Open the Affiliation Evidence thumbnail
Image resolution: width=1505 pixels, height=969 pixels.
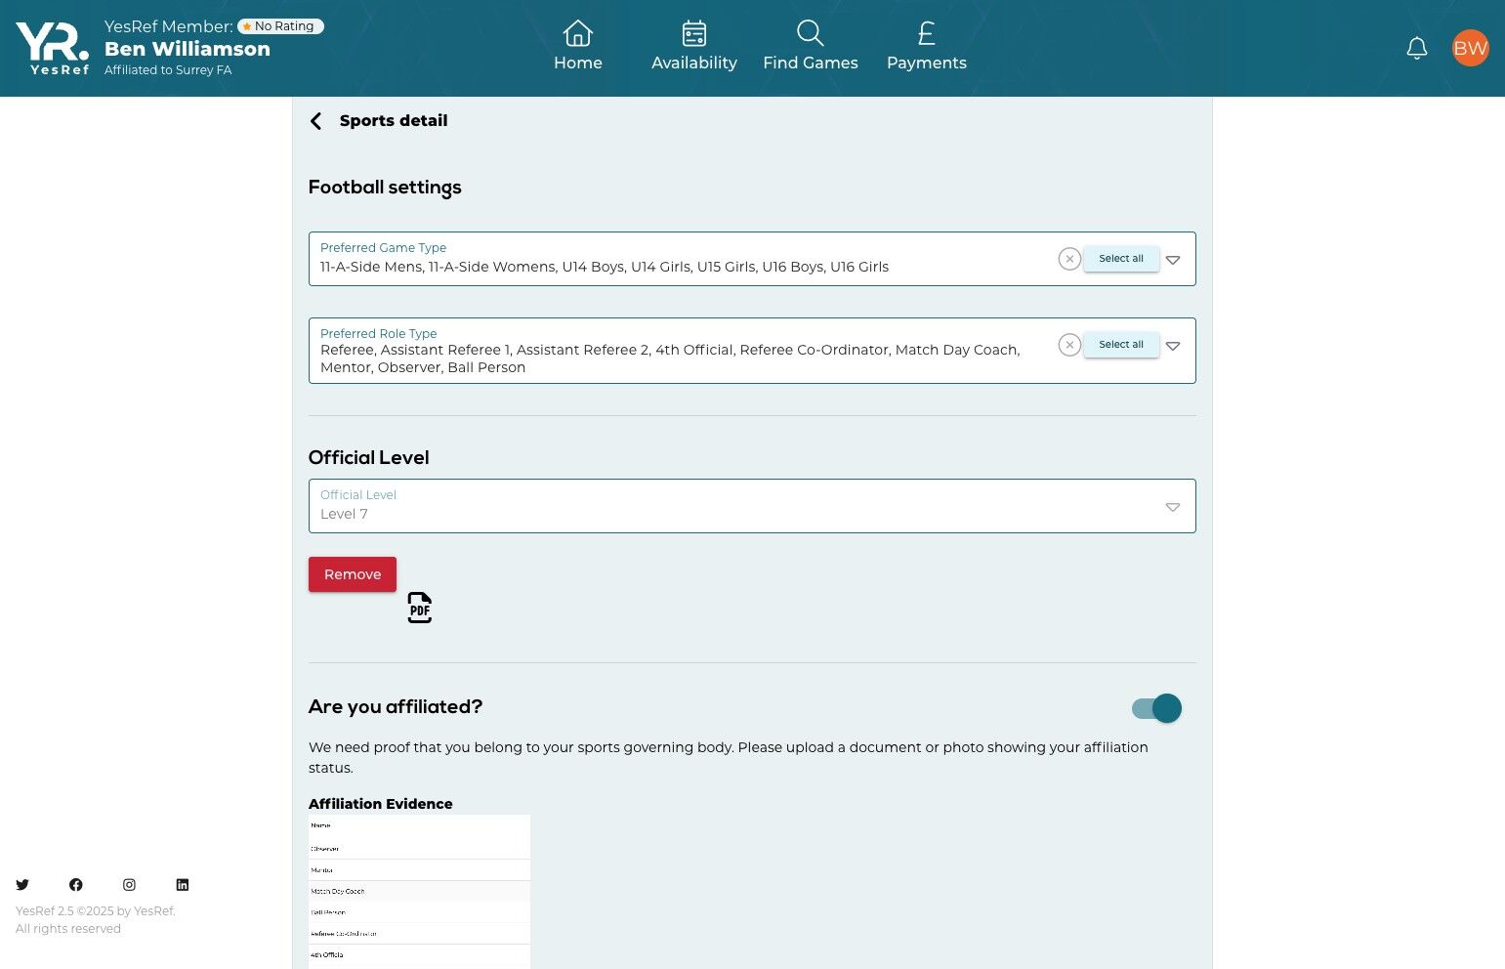click(x=419, y=891)
